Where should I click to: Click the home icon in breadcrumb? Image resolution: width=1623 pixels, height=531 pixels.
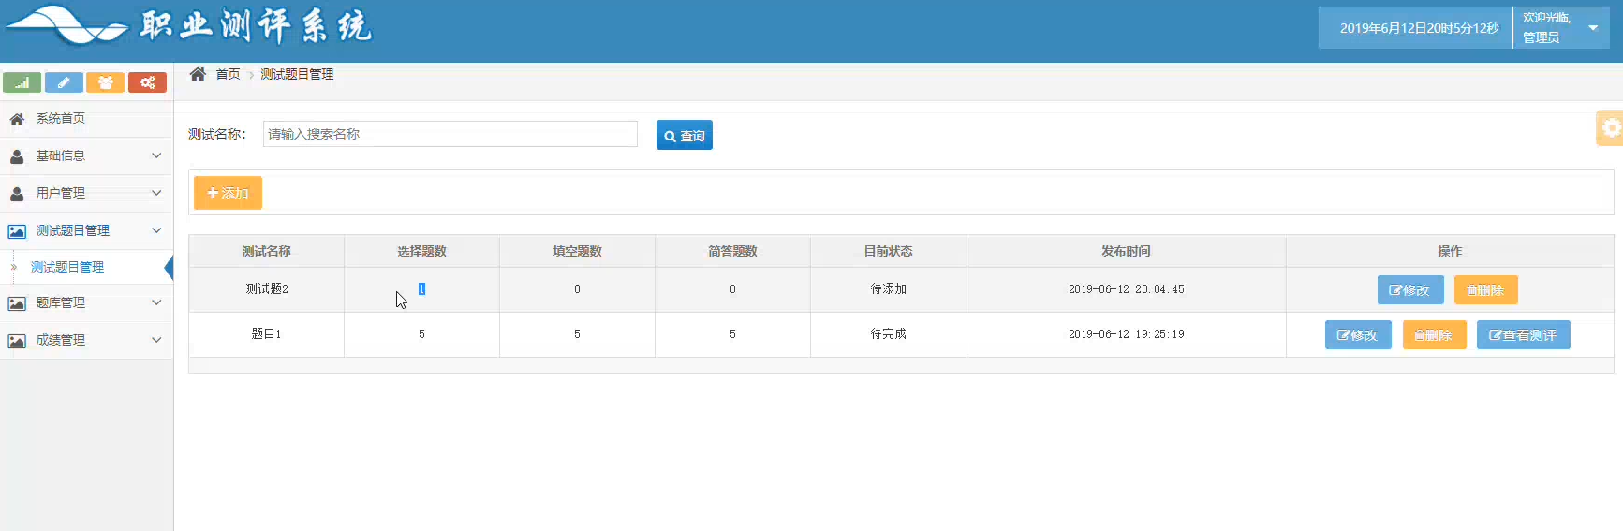[x=198, y=74]
